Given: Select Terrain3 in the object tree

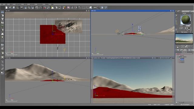Looking at the screenshot, I should pos(182,62).
